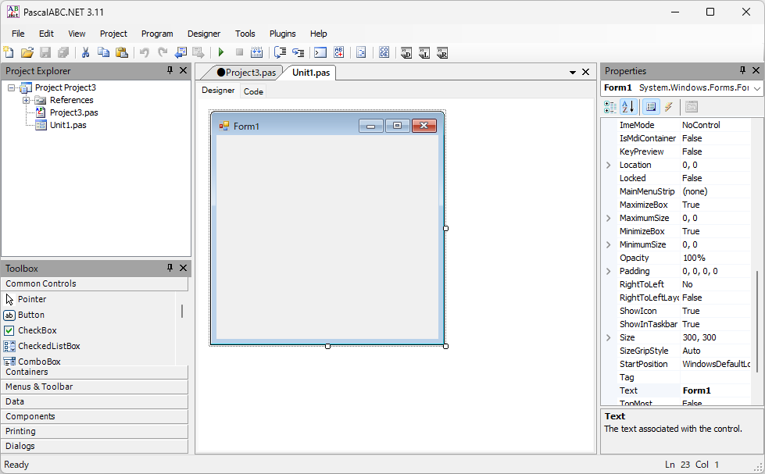
Task: Close the Unit1.pas editor document
Action: pos(586,72)
